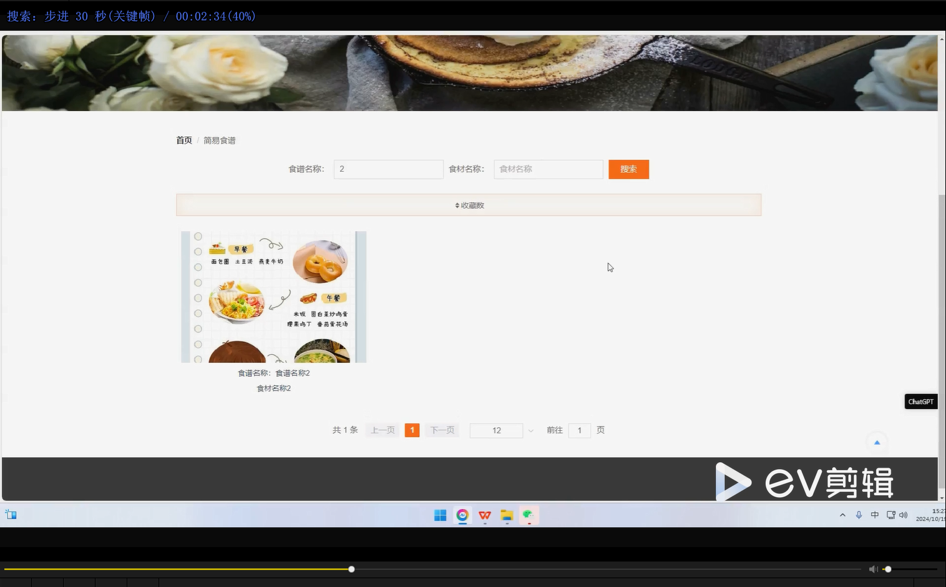Go to the next page via 下一页
This screenshot has height=587, width=946.
click(x=442, y=430)
